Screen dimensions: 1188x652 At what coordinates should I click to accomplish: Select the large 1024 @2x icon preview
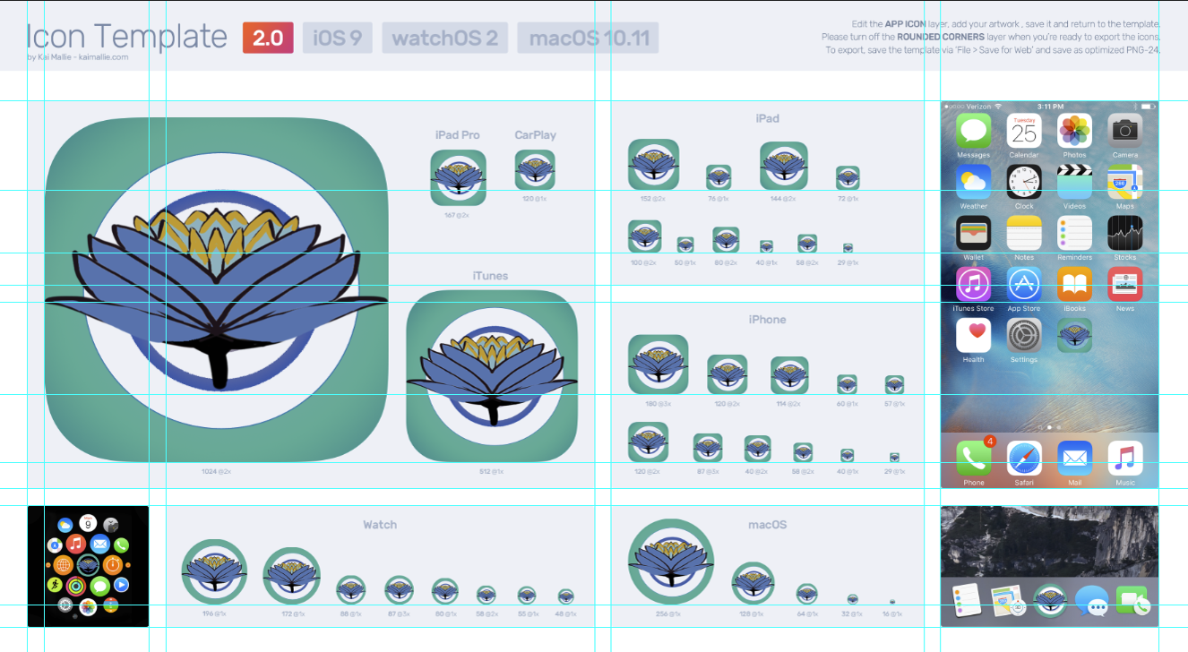216,289
